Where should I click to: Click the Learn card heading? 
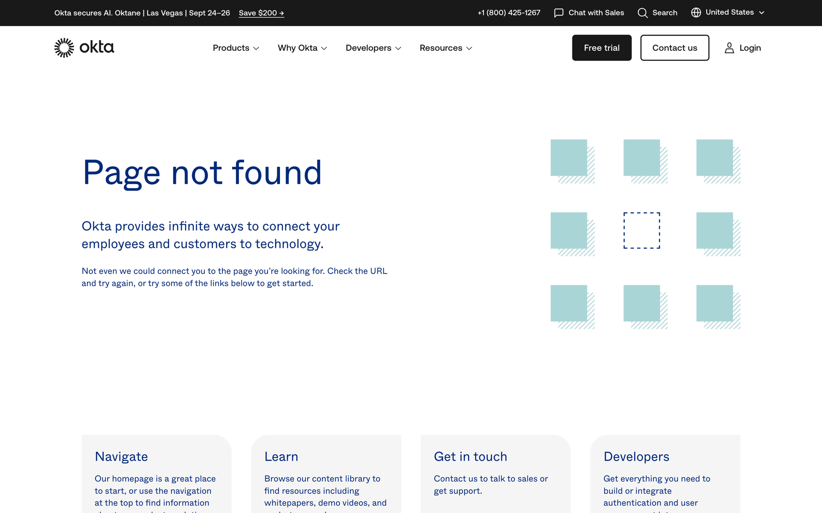281,457
